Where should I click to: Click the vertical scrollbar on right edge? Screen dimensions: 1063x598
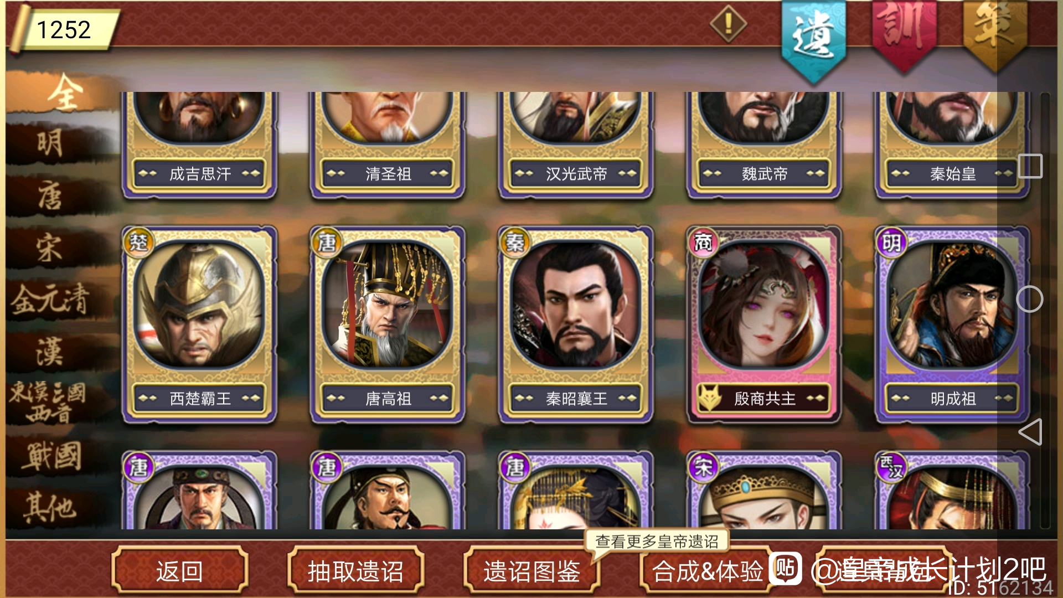click(x=1045, y=310)
